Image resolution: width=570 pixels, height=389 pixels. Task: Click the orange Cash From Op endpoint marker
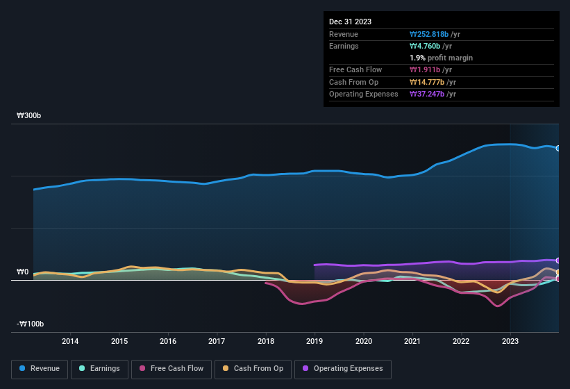pyautogui.click(x=558, y=272)
